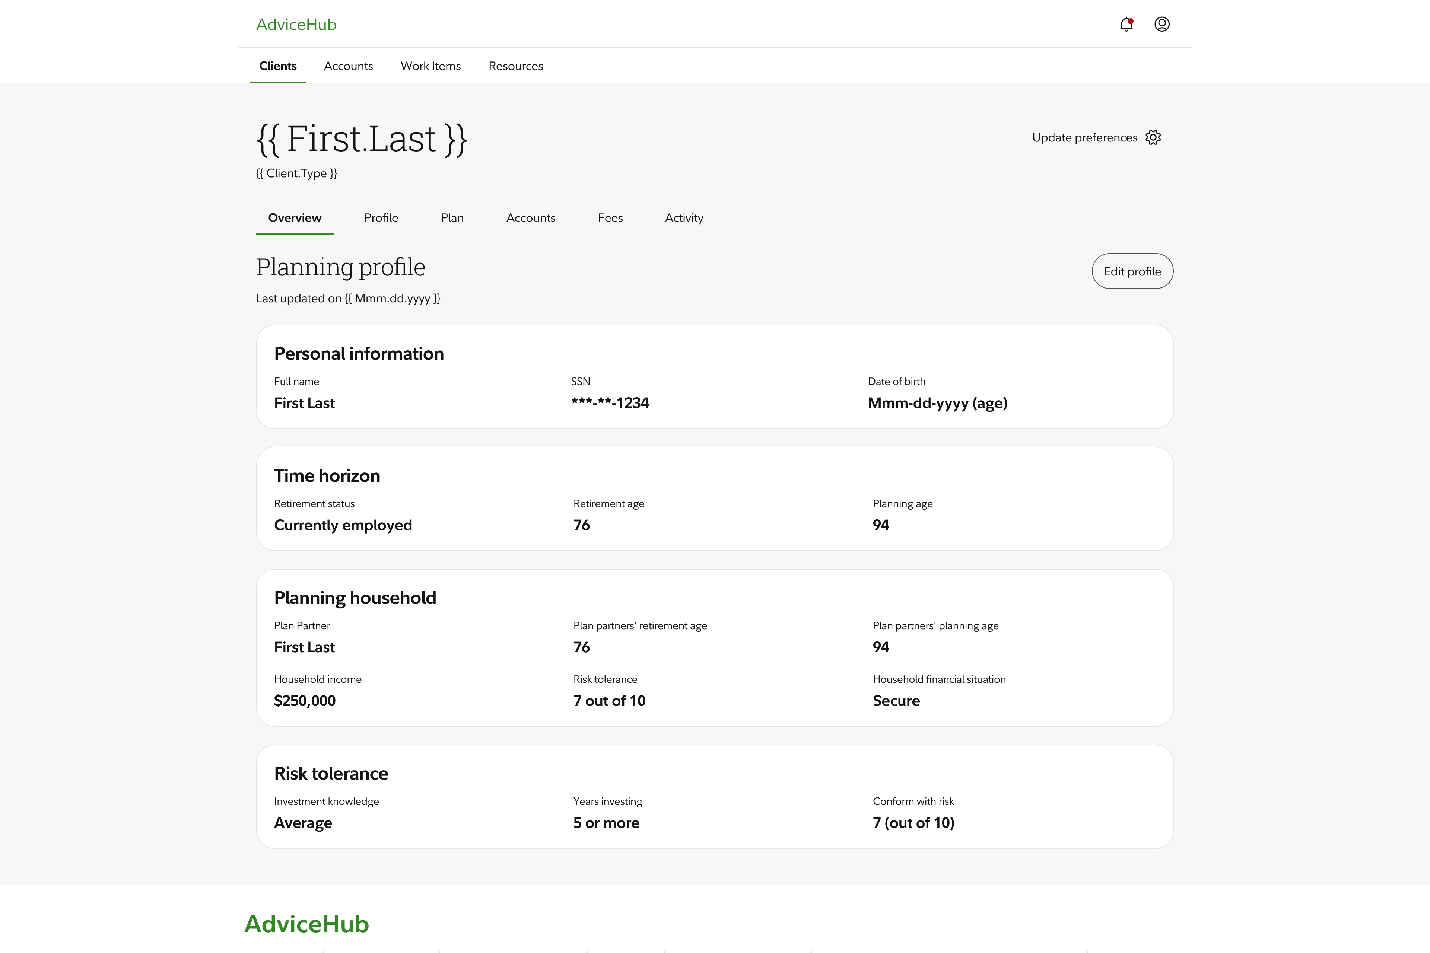Switch to the Profile tab
The image size is (1430, 953).
pyautogui.click(x=381, y=217)
